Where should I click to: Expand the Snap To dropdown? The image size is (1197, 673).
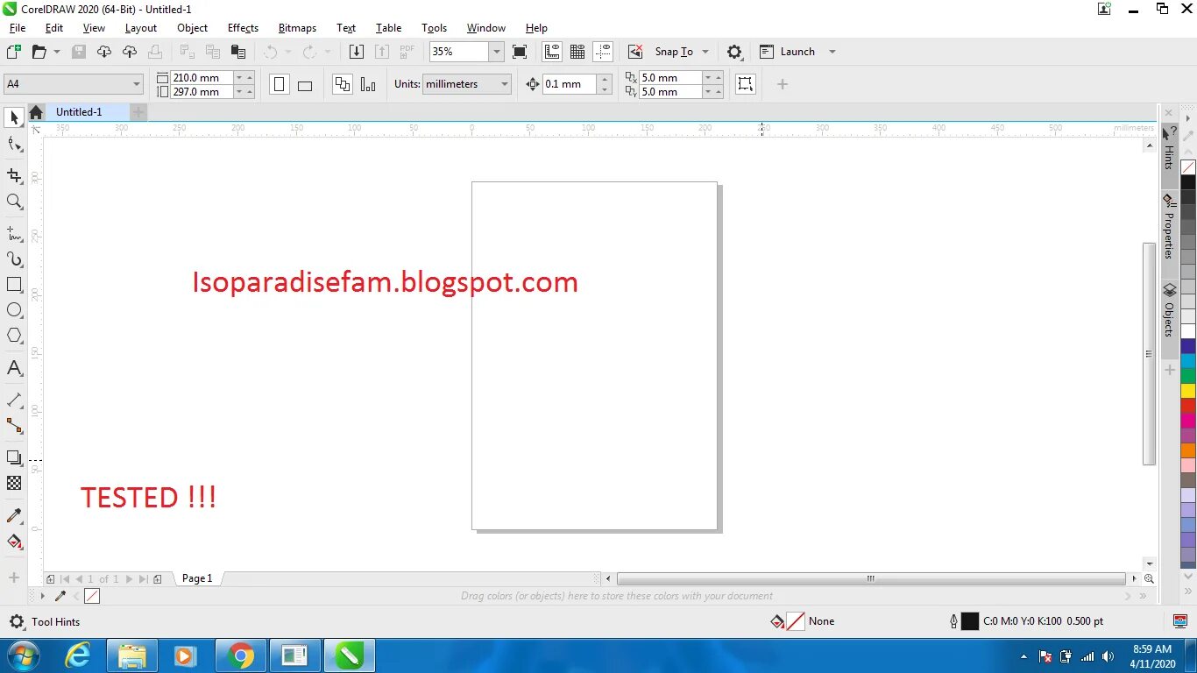(x=705, y=52)
